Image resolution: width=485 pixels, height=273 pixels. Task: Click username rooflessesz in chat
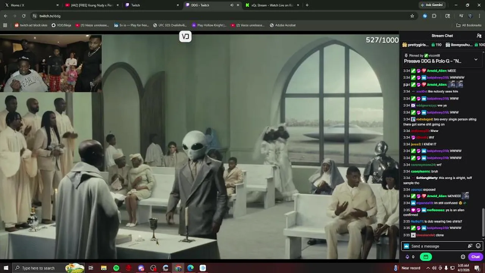point(436,210)
